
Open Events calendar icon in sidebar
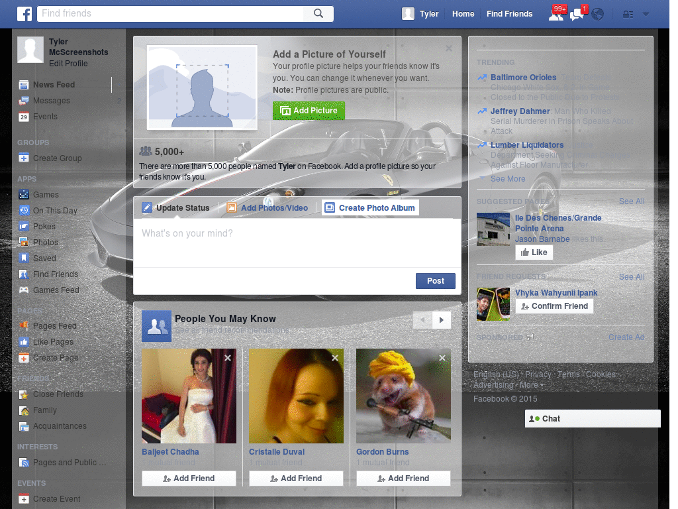click(24, 117)
